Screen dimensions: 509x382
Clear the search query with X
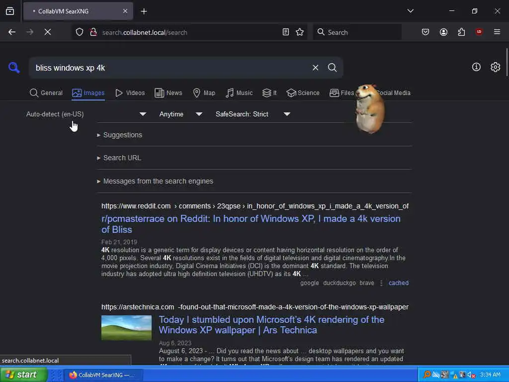tap(315, 68)
